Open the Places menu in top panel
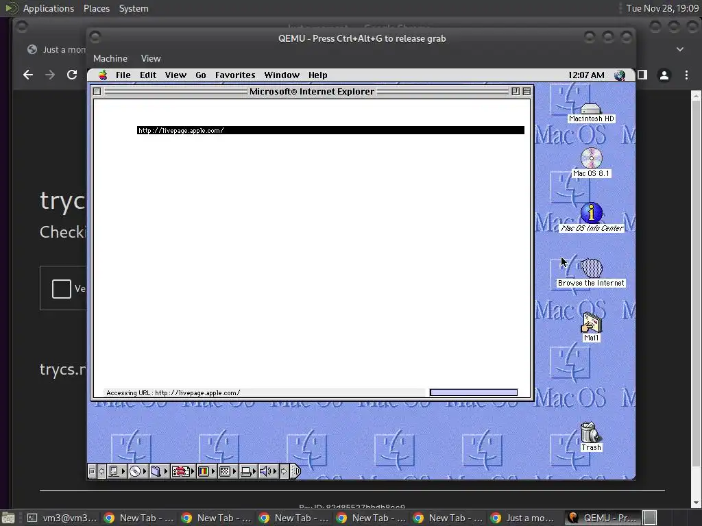The image size is (702, 526). [x=96, y=8]
